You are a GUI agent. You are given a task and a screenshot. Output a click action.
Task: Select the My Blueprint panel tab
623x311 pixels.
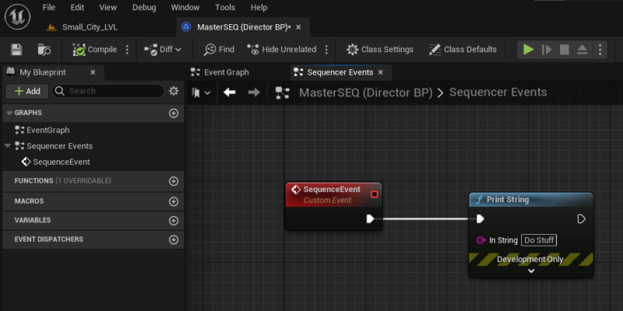click(x=43, y=72)
